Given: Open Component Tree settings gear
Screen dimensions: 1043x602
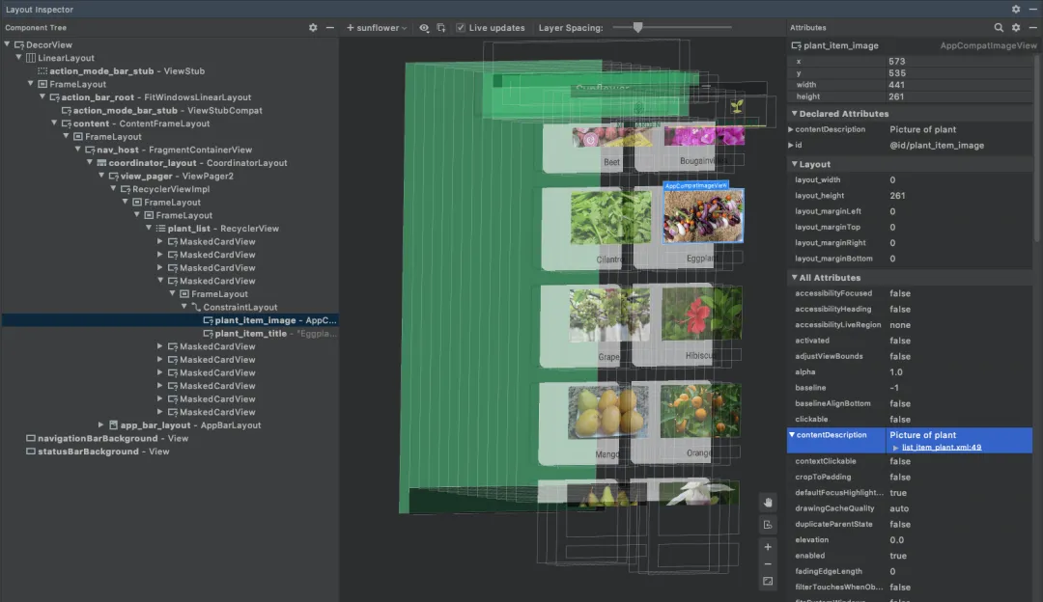Looking at the screenshot, I should [313, 28].
